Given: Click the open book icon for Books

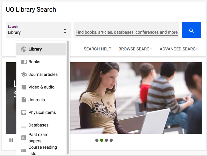Looking at the screenshot, I should 24,62.
